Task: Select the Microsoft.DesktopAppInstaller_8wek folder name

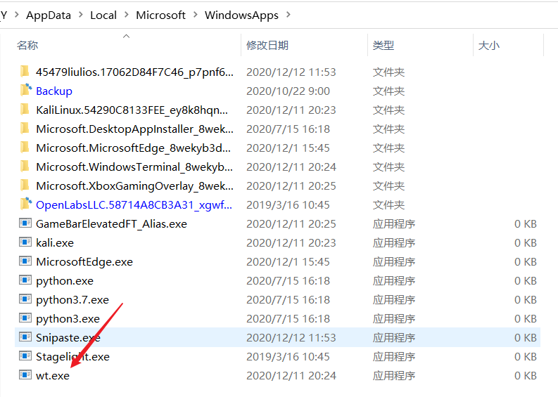Action: tap(134, 129)
